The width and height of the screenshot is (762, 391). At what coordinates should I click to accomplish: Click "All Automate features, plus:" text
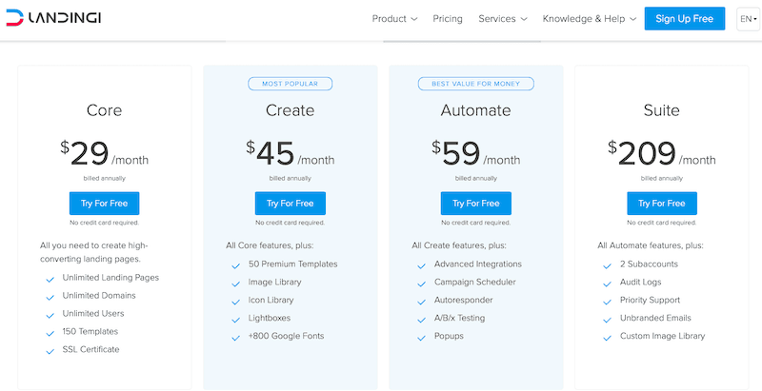tap(651, 245)
